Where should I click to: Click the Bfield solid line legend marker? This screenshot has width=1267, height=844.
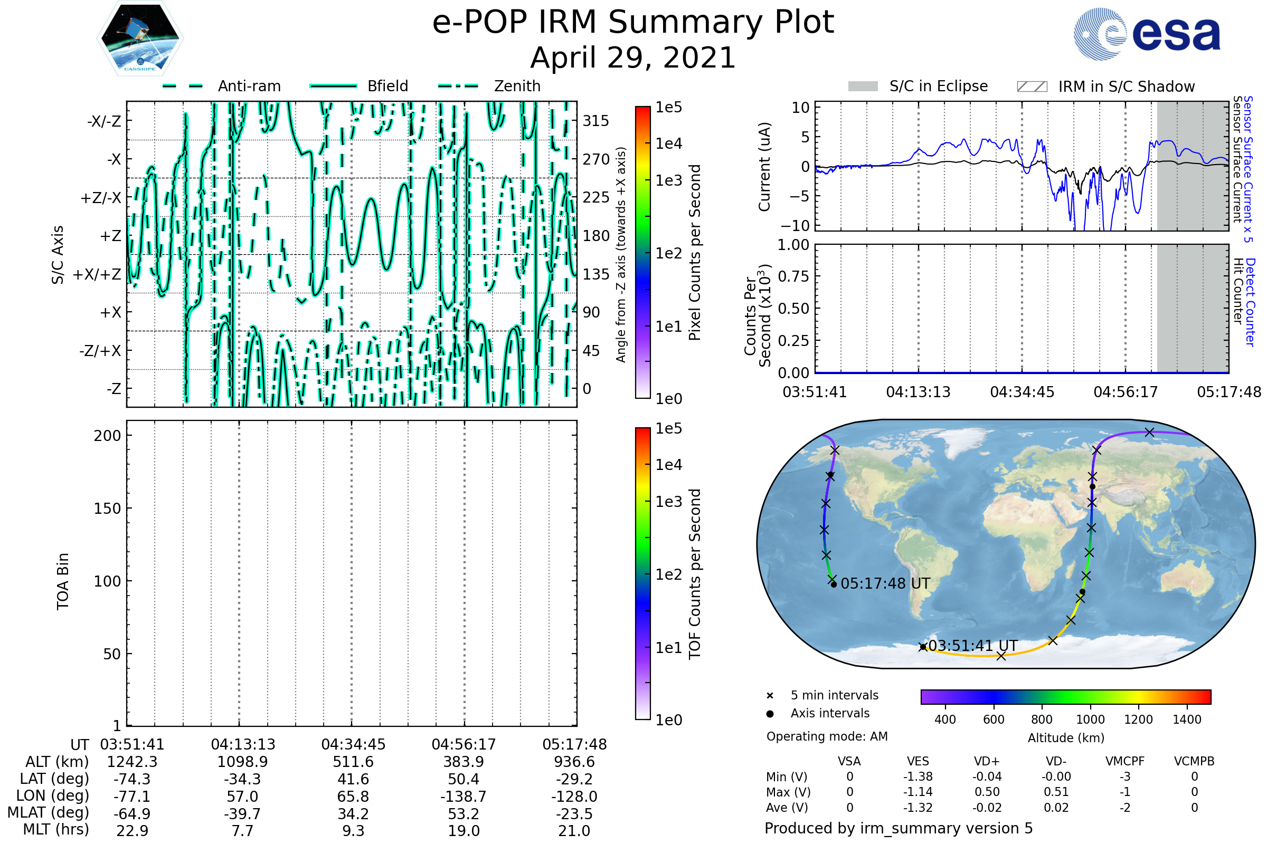click(333, 86)
